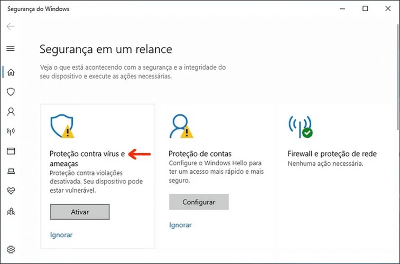Click Ignorar under virus protection
400x264 pixels.
[61, 234]
